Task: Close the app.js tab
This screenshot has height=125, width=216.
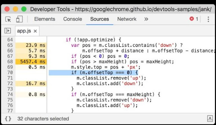Action: pos(35,31)
